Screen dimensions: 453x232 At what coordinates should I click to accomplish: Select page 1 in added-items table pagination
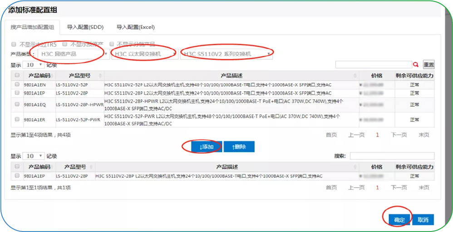point(377,187)
